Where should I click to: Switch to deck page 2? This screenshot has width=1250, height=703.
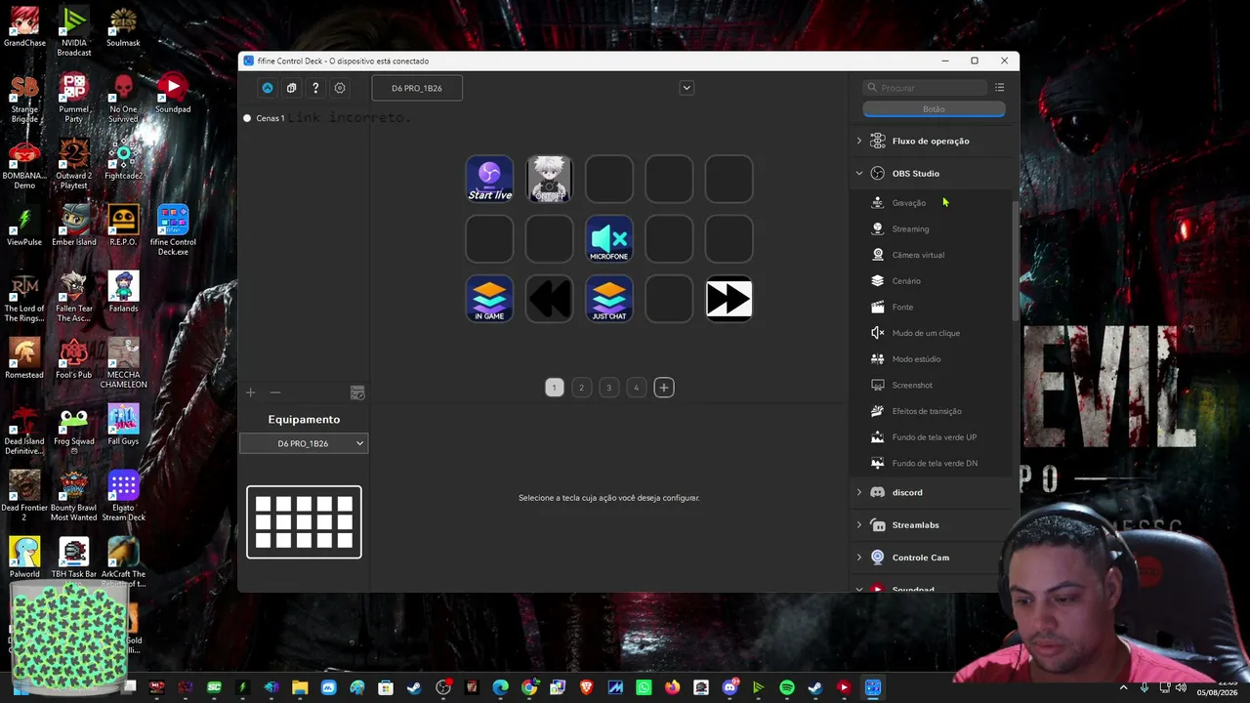pyautogui.click(x=581, y=388)
